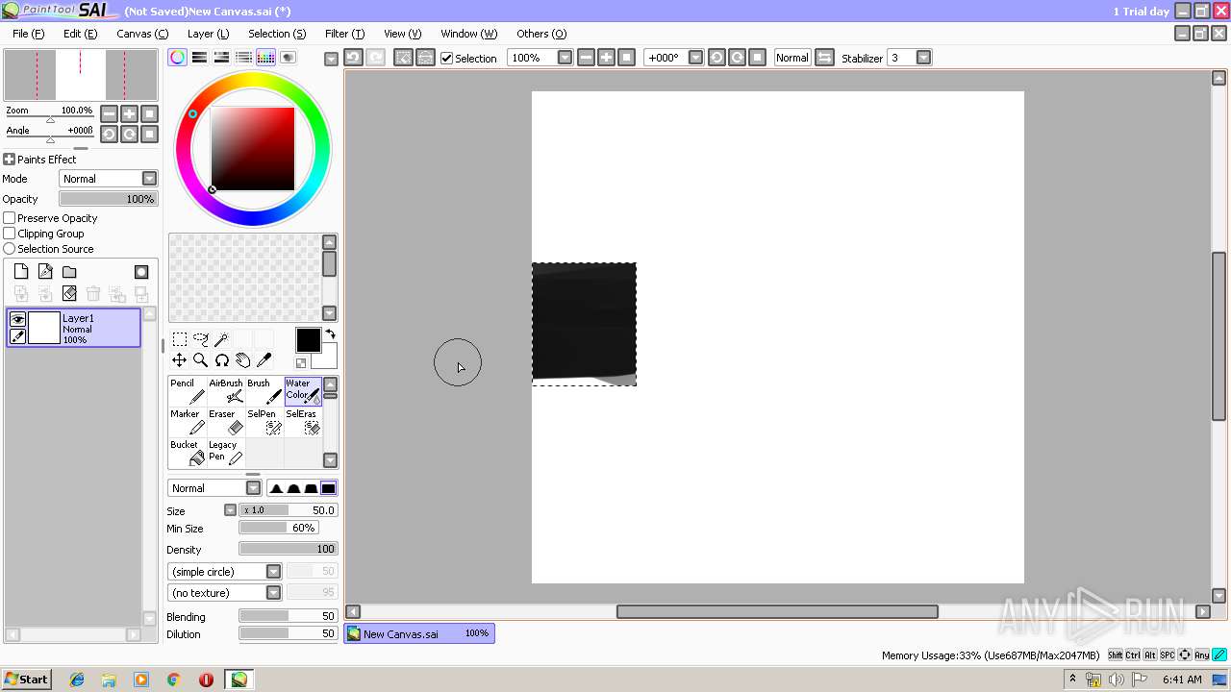Create a new normal layer
Viewport: 1231px width, 692px height.
[21, 272]
